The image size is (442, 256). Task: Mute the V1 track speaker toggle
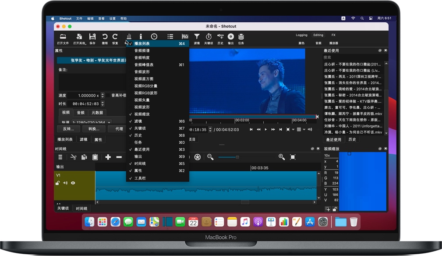pos(66,183)
